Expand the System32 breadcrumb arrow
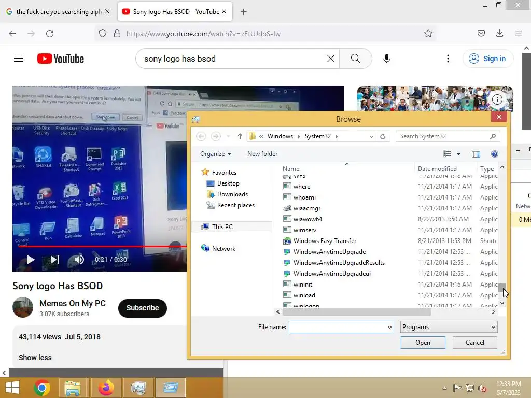The width and height of the screenshot is (531, 398). 337,136
